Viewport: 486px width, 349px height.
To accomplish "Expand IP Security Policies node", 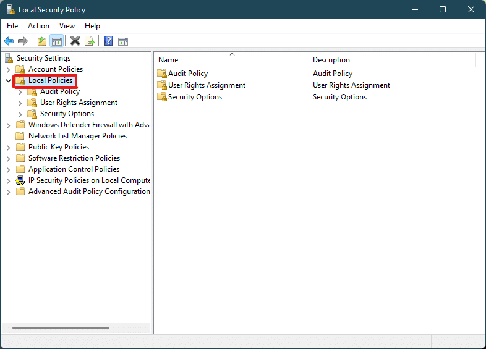I will point(9,181).
